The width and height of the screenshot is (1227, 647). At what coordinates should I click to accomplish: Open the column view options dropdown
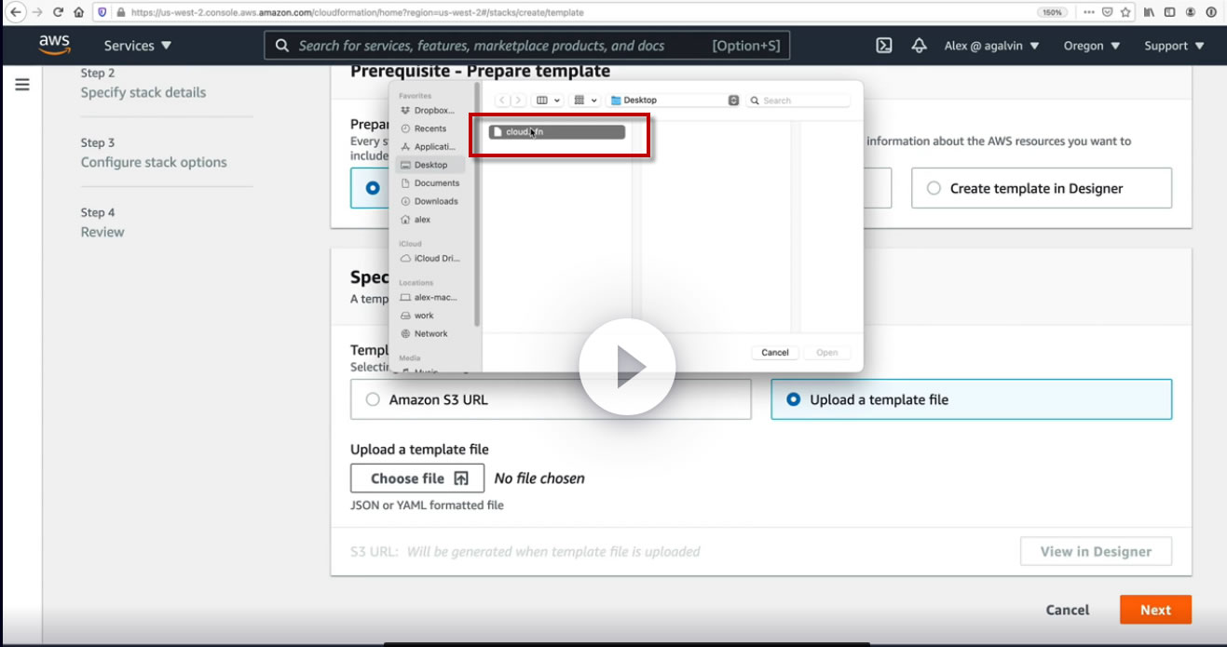click(x=548, y=101)
